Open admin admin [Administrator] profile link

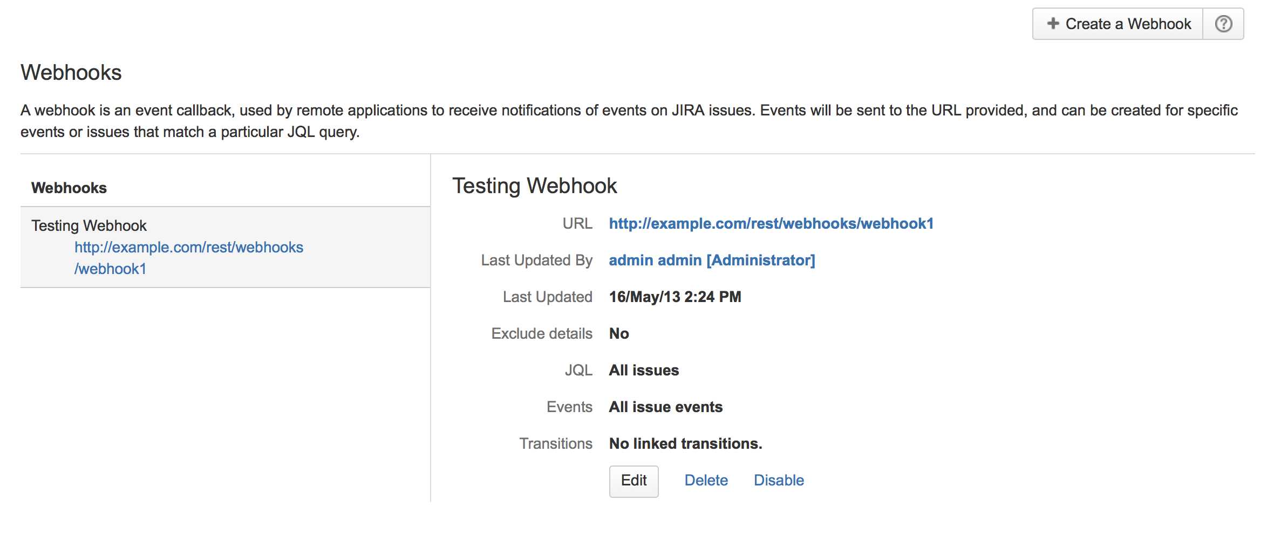711,261
